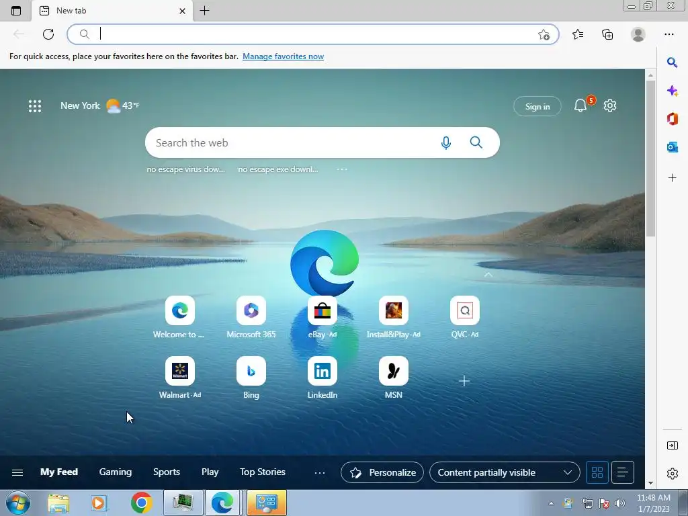This screenshot has width=688, height=516.
Task: Start voice search with microphone icon
Action: [446, 142]
